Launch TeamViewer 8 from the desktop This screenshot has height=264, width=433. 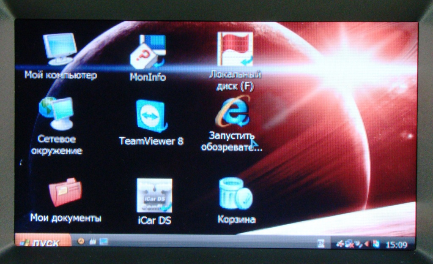[x=151, y=117]
